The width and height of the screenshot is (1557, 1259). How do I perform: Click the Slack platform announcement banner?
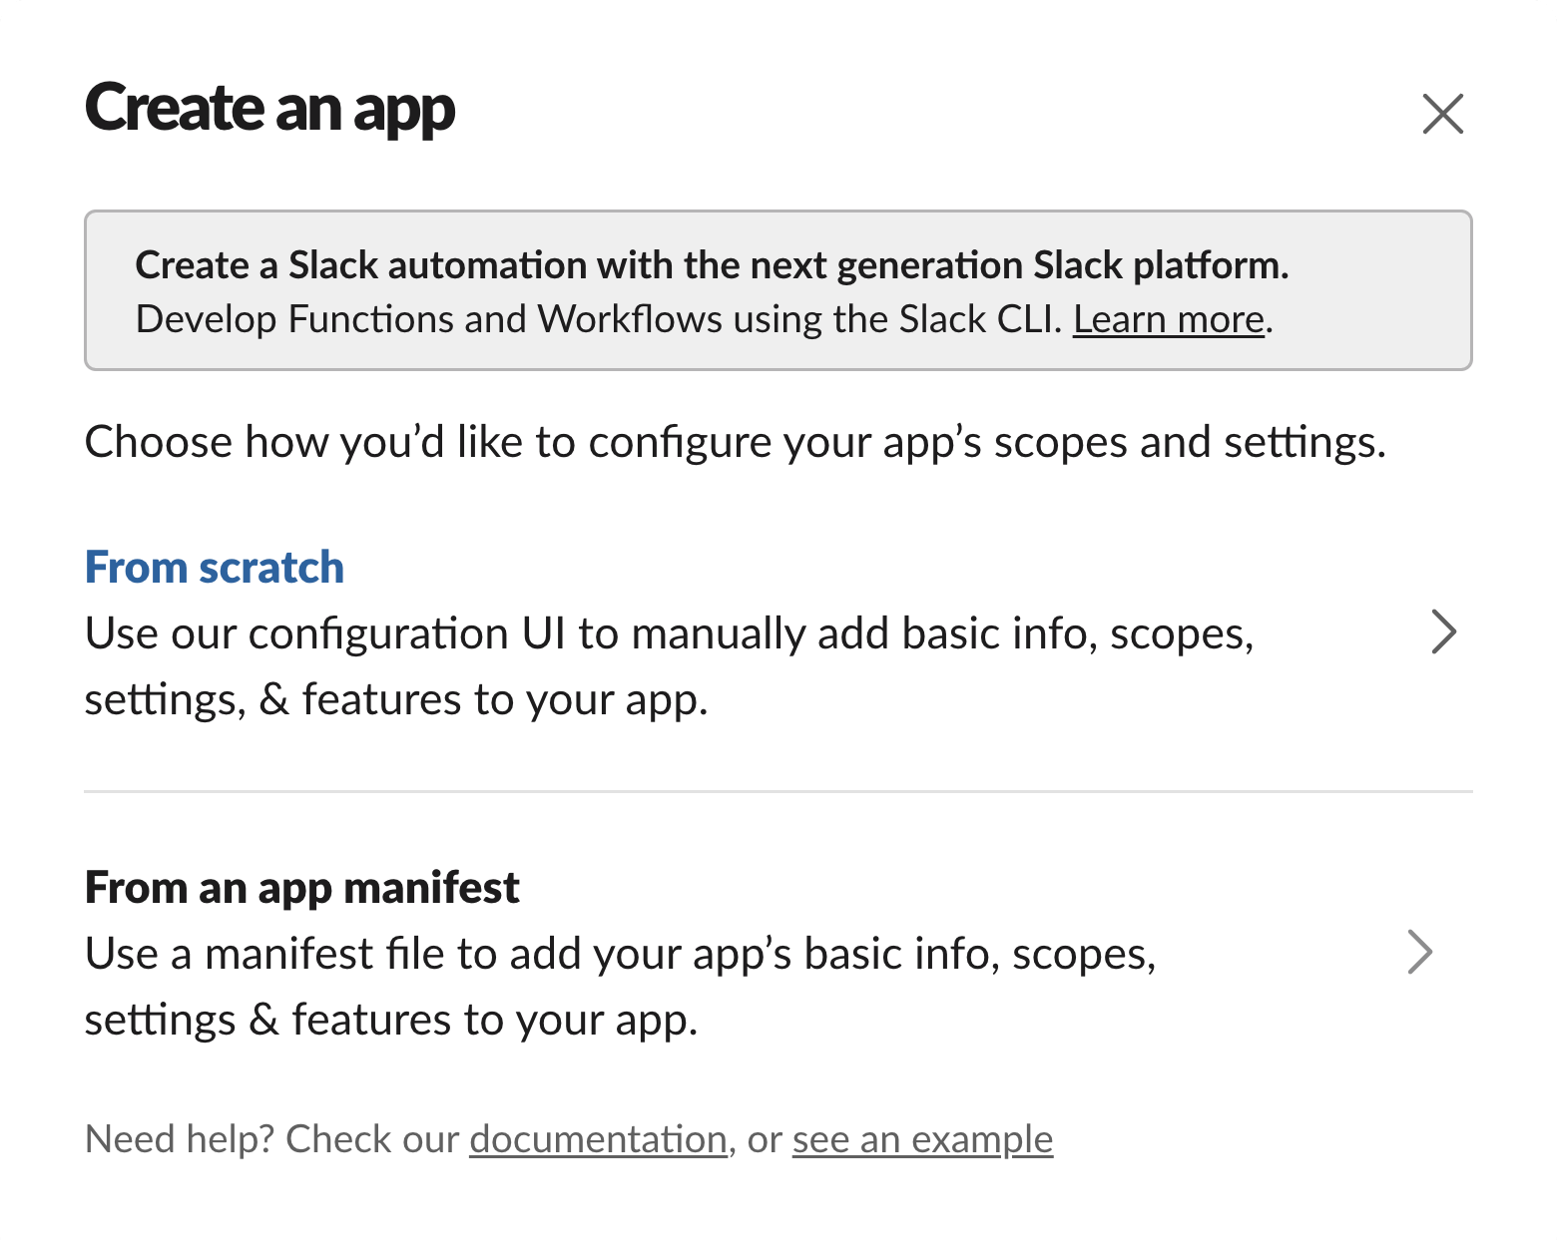point(778,288)
